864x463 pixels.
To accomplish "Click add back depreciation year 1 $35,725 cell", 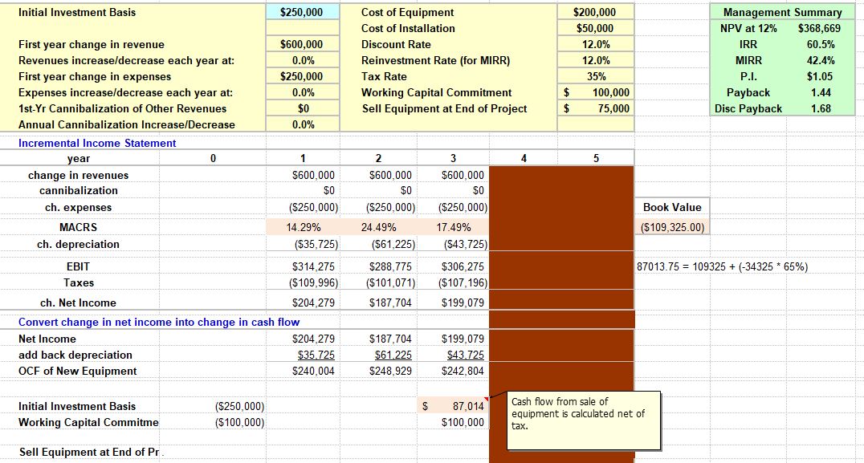I will 303,355.
